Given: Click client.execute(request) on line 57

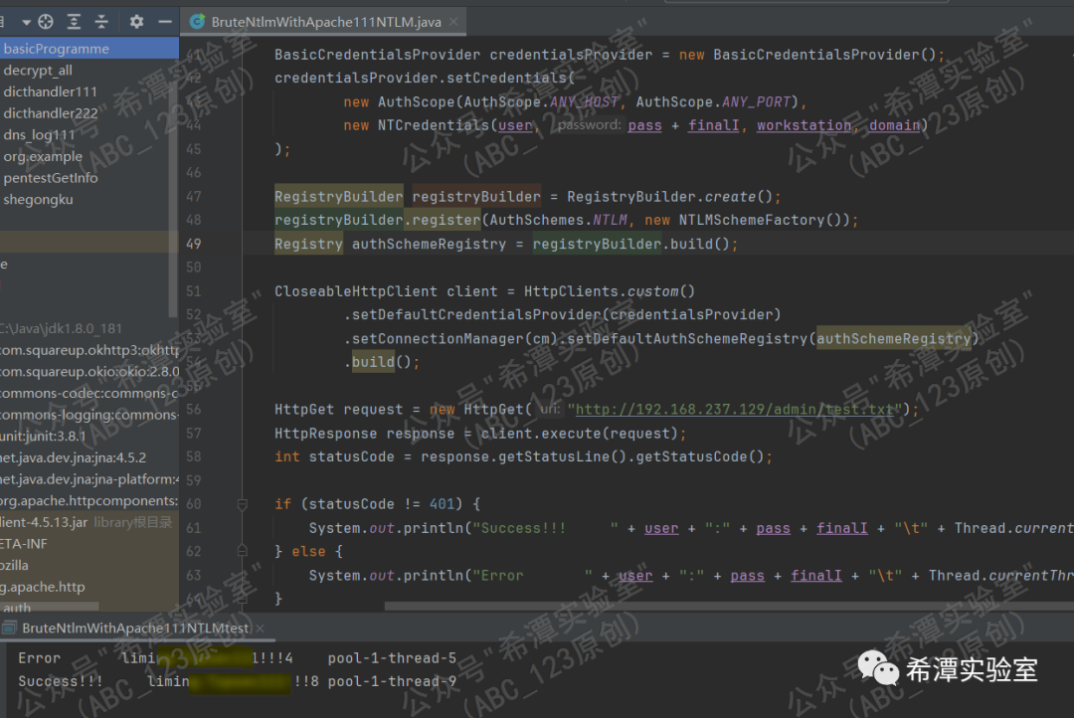Looking at the screenshot, I should pyautogui.click(x=579, y=434).
